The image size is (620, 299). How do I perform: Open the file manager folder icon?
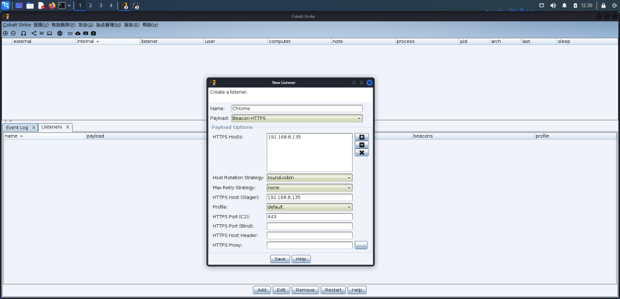click(30, 5)
